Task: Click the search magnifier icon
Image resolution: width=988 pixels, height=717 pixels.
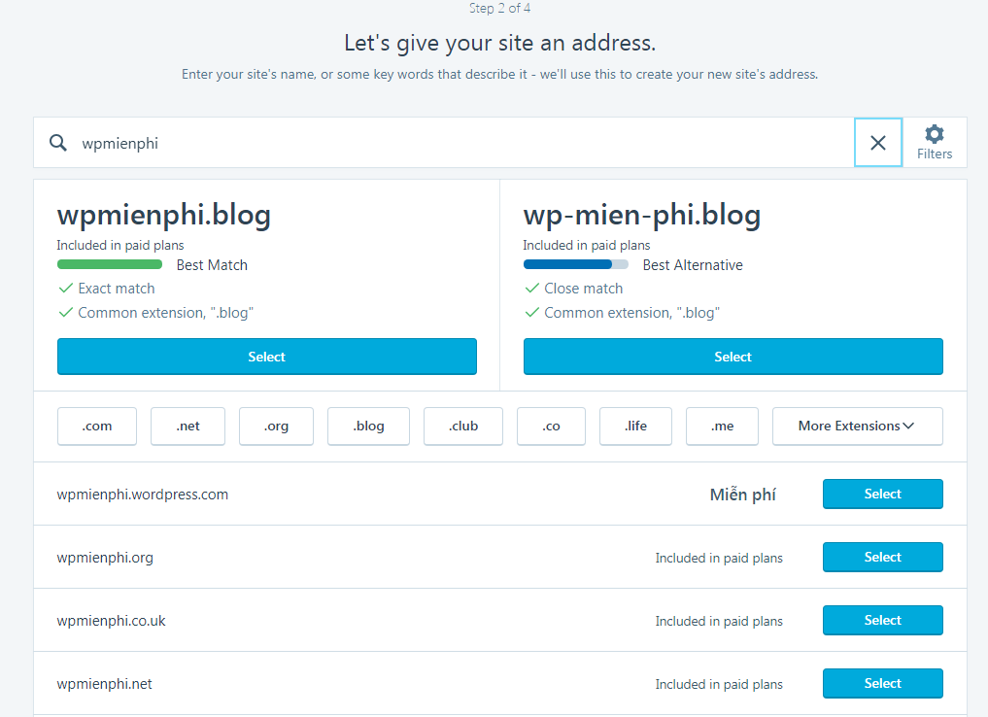Action: [58, 143]
